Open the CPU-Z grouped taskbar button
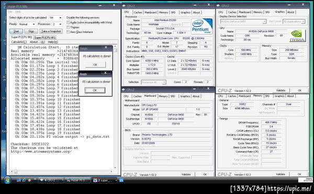 click(x=51, y=180)
